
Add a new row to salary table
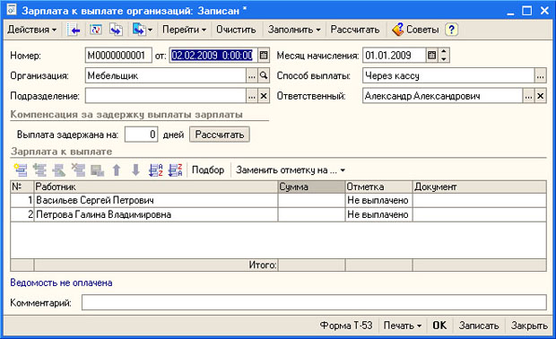21,170
